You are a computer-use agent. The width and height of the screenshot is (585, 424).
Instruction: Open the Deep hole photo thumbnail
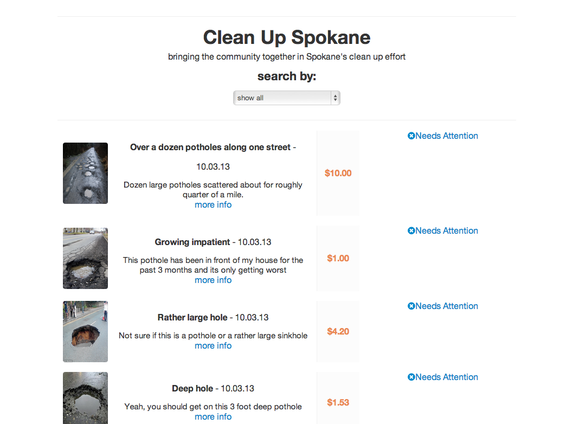85,398
